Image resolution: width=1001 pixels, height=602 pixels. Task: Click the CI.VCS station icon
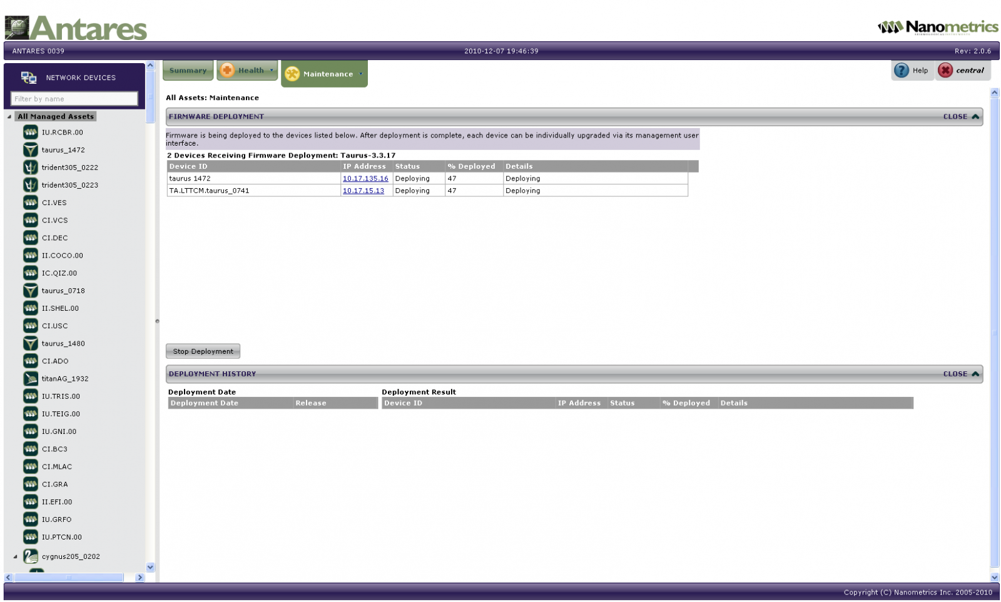(31, 220)
